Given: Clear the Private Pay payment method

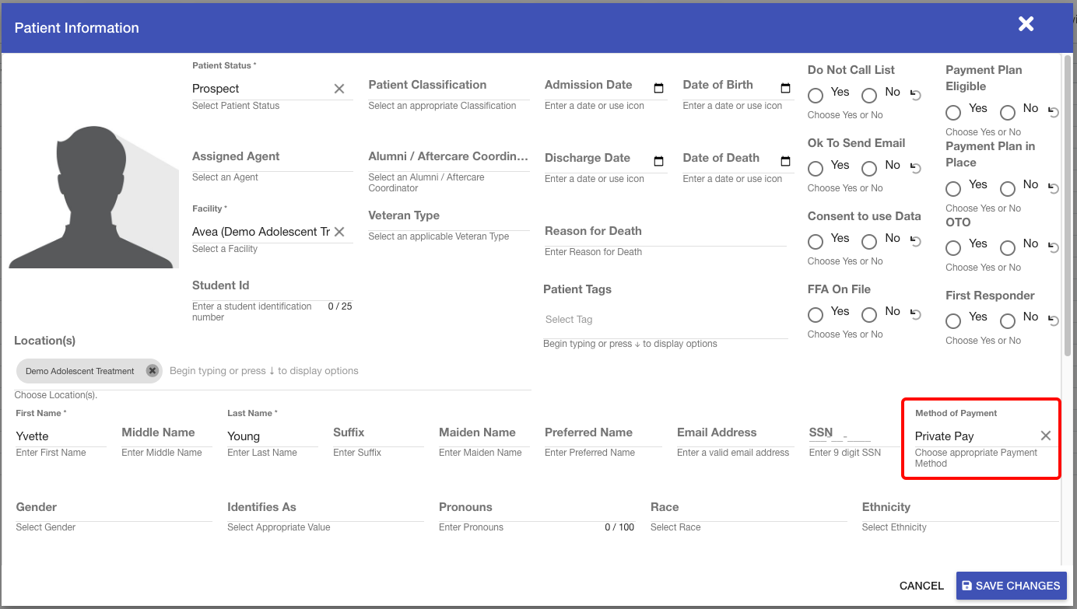Looking at the screenshot, I should [x=1045, y=436].
